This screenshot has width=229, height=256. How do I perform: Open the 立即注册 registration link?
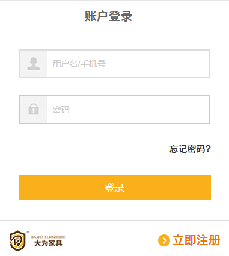pos(189,240)
